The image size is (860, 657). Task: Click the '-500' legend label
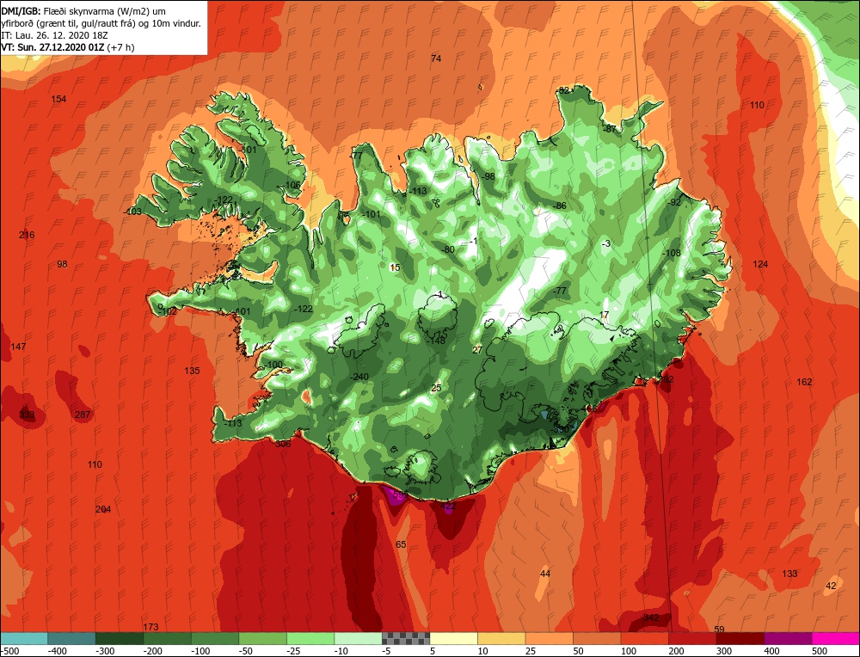tap(10, 651)
